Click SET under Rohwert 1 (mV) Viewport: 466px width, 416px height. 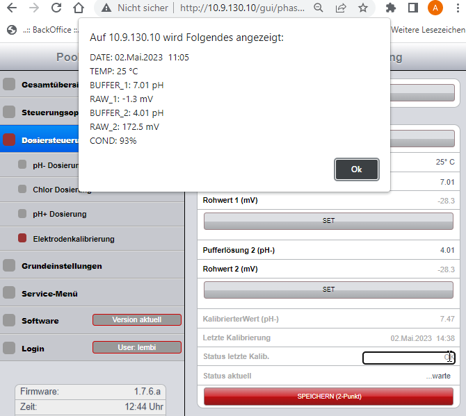pyautogui.click(x=328, y=221)
